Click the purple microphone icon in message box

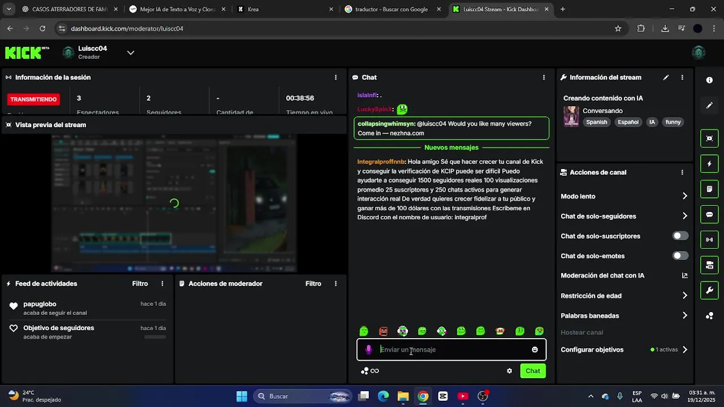[x=369, y=350]
